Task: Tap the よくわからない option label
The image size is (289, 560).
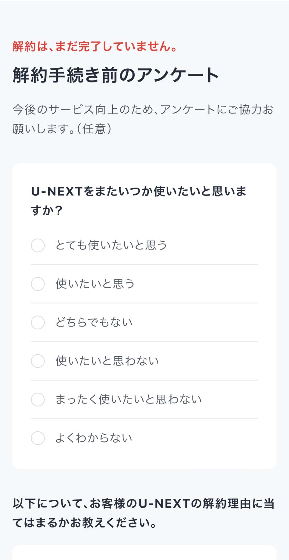Action: coord(94,438)
